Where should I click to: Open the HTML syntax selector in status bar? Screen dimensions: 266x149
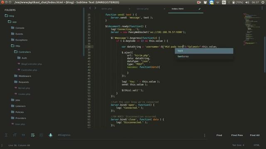(x=256, y=145)
